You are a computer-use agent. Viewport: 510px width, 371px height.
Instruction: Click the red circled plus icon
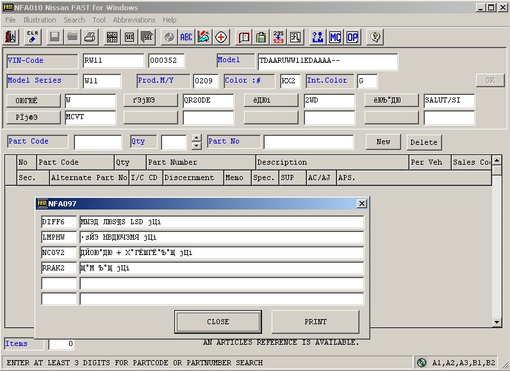click(222, 37)
